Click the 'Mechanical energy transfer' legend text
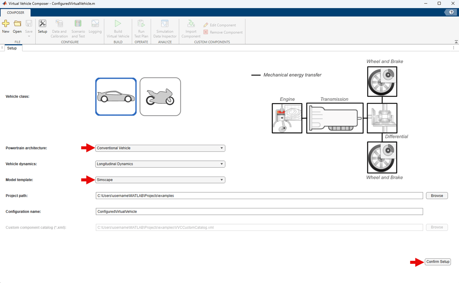This screenshot has height=283, width=459. pyautogui.click(x=292, y=75)
